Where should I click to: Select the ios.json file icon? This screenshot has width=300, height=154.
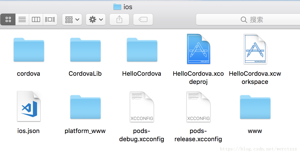point(29,106)
